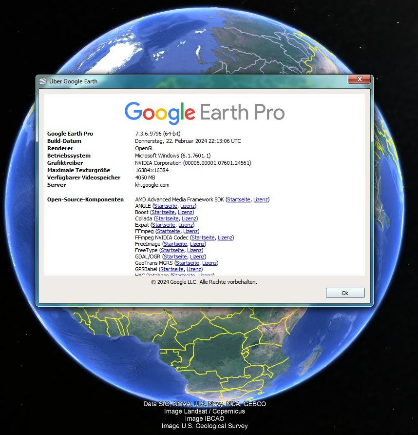Click the Image IBCAO attribution text
Viewport: 418px width, 435px height.
(205, 418)
